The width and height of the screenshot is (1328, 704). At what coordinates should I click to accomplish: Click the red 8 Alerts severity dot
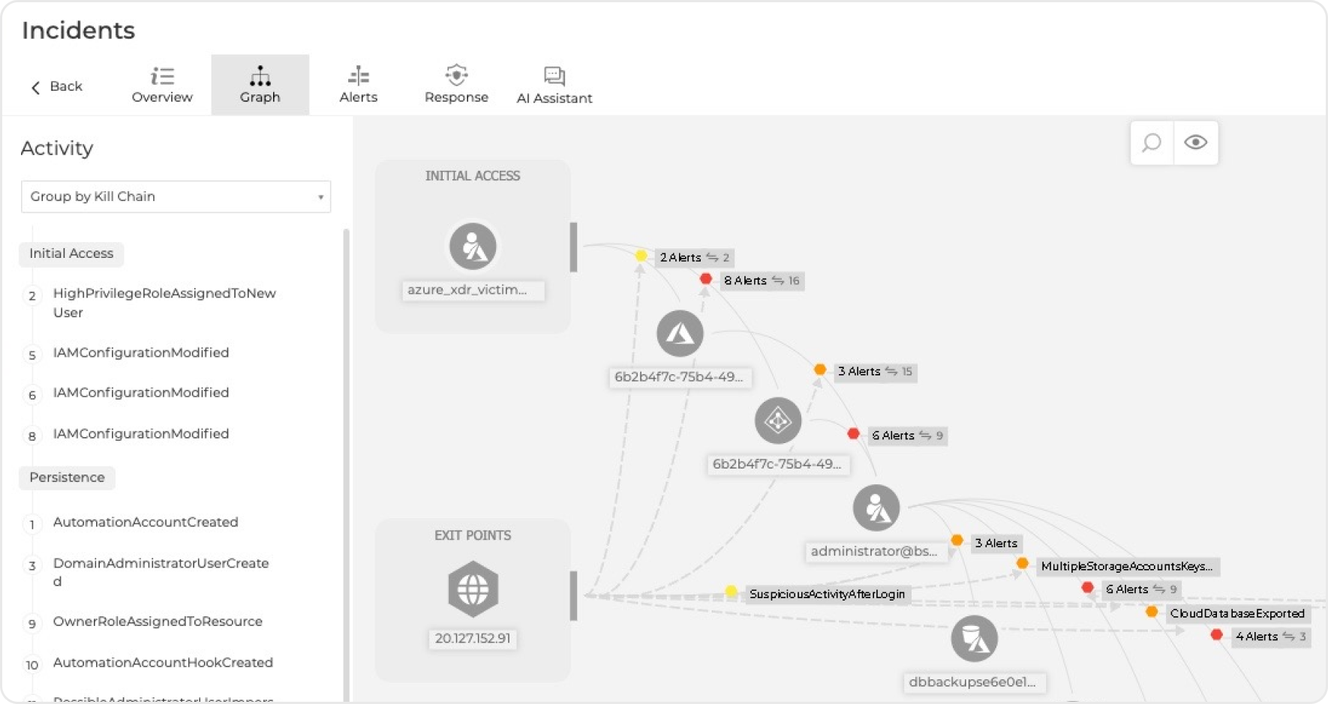(706, 279)
